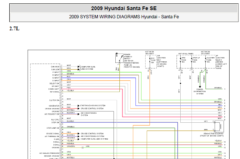Click 'CRUISE CONTROL SYSTEM' on the CRUISE GROUND row
Screen dimensions: 240x159
(x=92, y=108)
